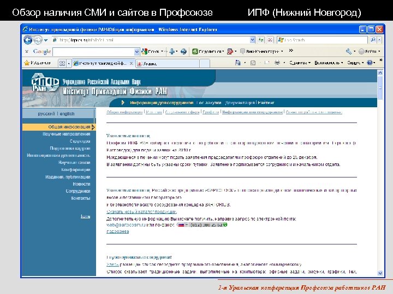Expand the tab list dropdown arrow

pyautogui.click(x=69, y=63)
